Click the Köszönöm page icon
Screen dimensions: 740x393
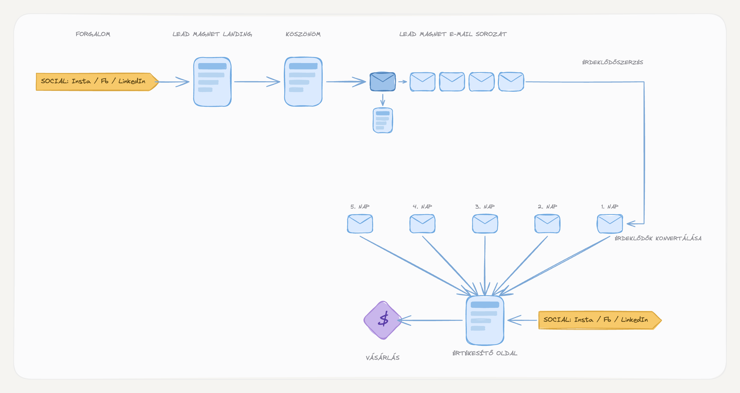click(303, 82)
